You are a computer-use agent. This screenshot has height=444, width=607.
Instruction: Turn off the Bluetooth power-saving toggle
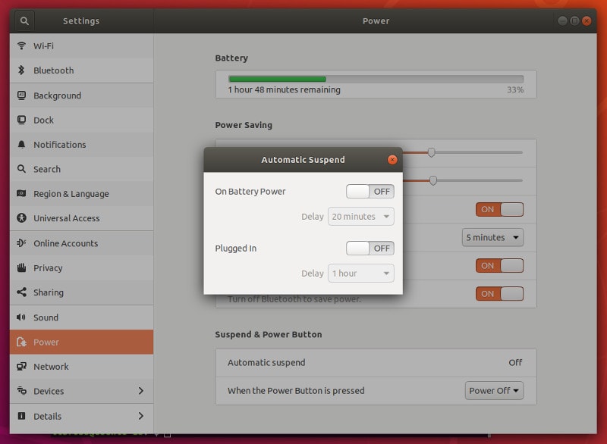tap(498, 293)
